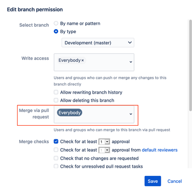Select the By type radio button
192x192 pixels.
[56, 31]
